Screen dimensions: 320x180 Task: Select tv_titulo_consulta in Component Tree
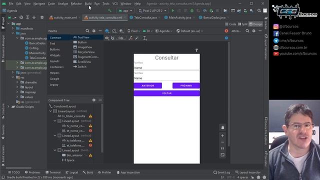click(73, 116)
